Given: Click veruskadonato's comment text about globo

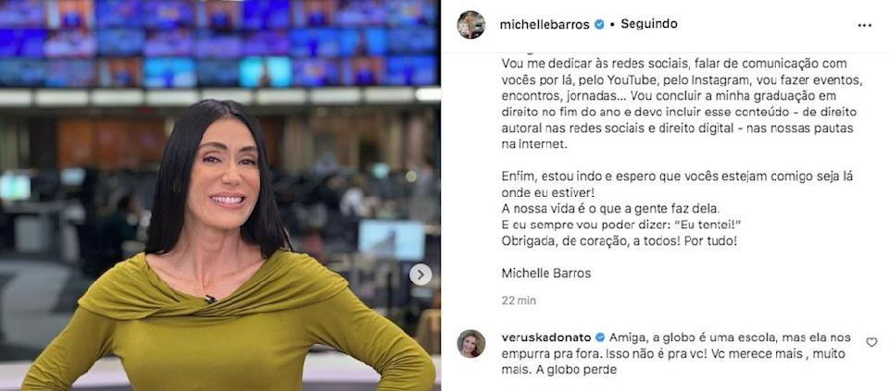Looking at the screenshot, I should 676,354.
